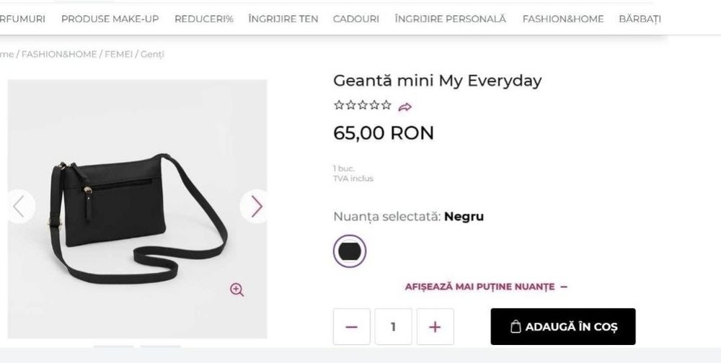Screen dimensions: 721x363
Task: Open the Îngrijire Ten menu
Action: click(x=283, y=19)
